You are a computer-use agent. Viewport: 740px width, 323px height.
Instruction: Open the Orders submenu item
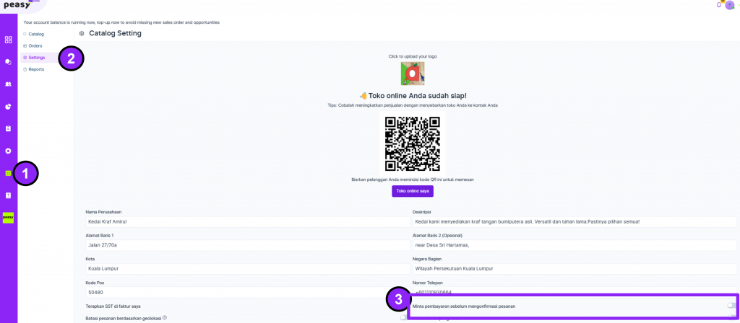click(x=35, y=45)
